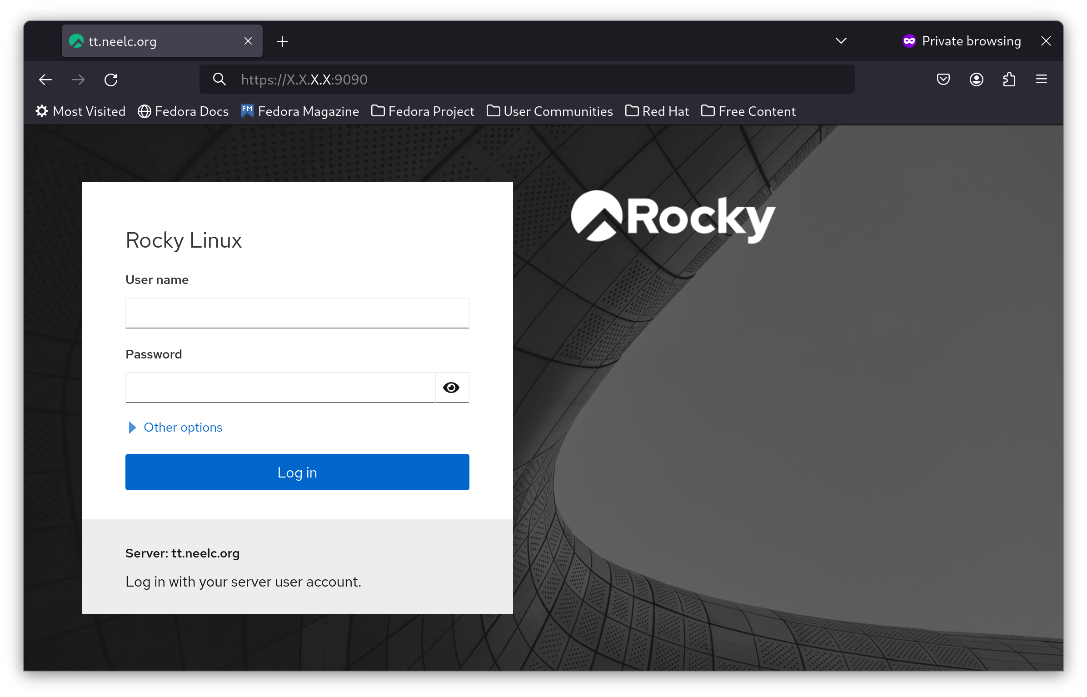Open the application hamburger menu
Screen dimensions: 1087x697
point(1041,79)
